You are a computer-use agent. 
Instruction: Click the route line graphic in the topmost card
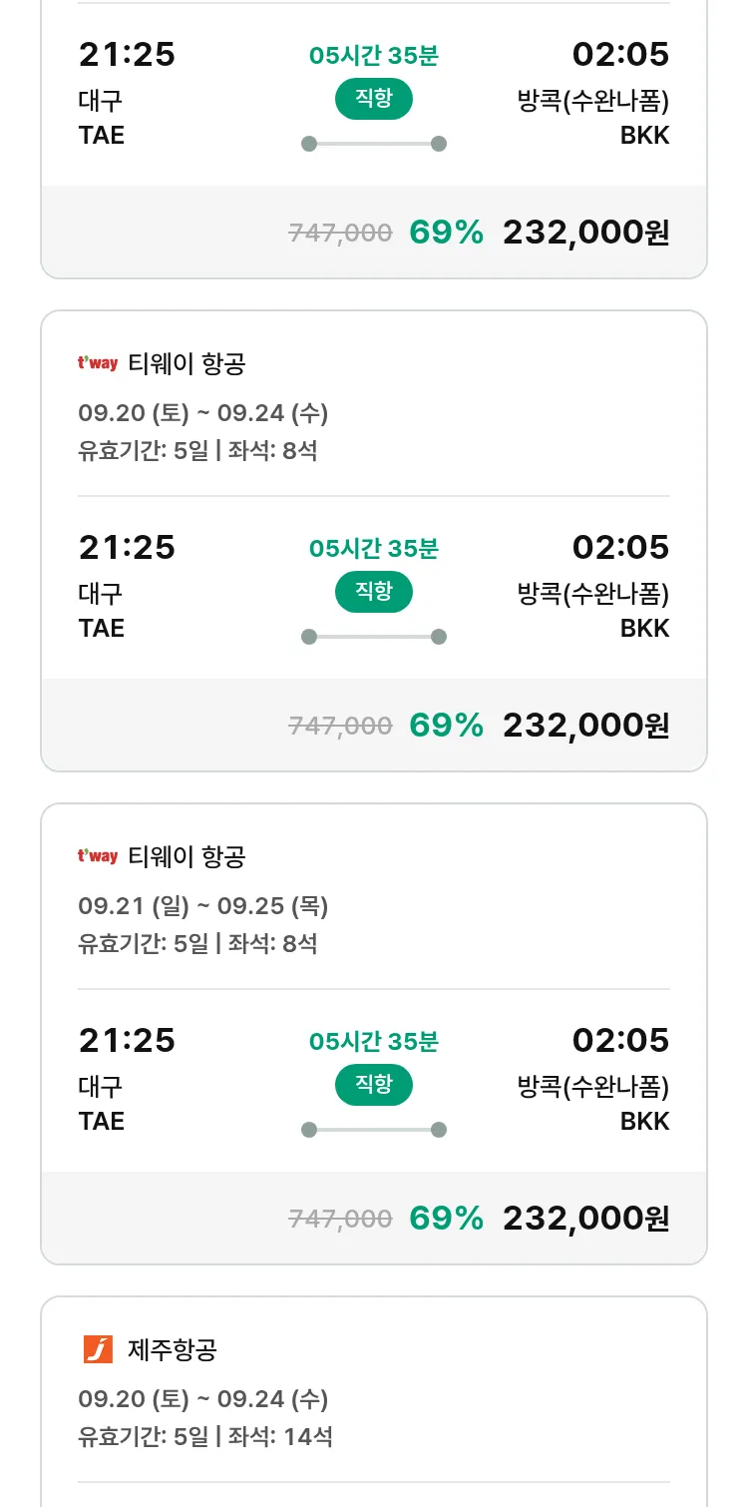[x=374, y=144]
